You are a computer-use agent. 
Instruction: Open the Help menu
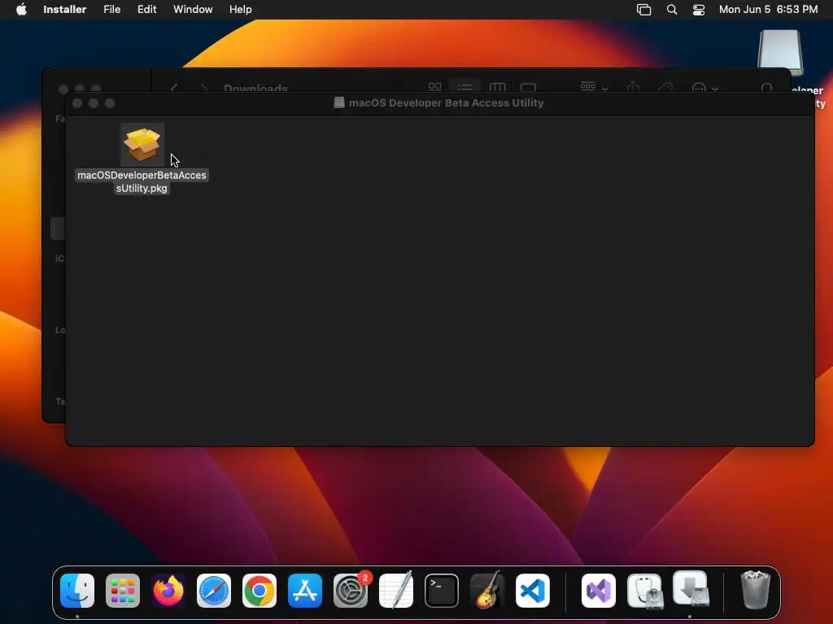click(x=240, y=9)
